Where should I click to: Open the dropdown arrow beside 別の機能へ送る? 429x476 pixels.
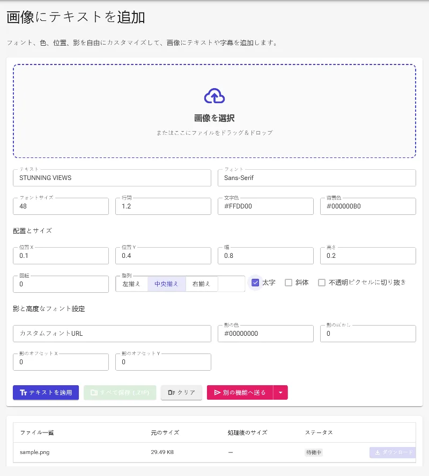tap(280, 393)
